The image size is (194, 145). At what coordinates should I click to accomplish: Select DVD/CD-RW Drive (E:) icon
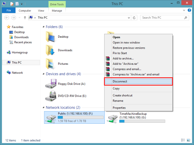(x=51, y=96)
